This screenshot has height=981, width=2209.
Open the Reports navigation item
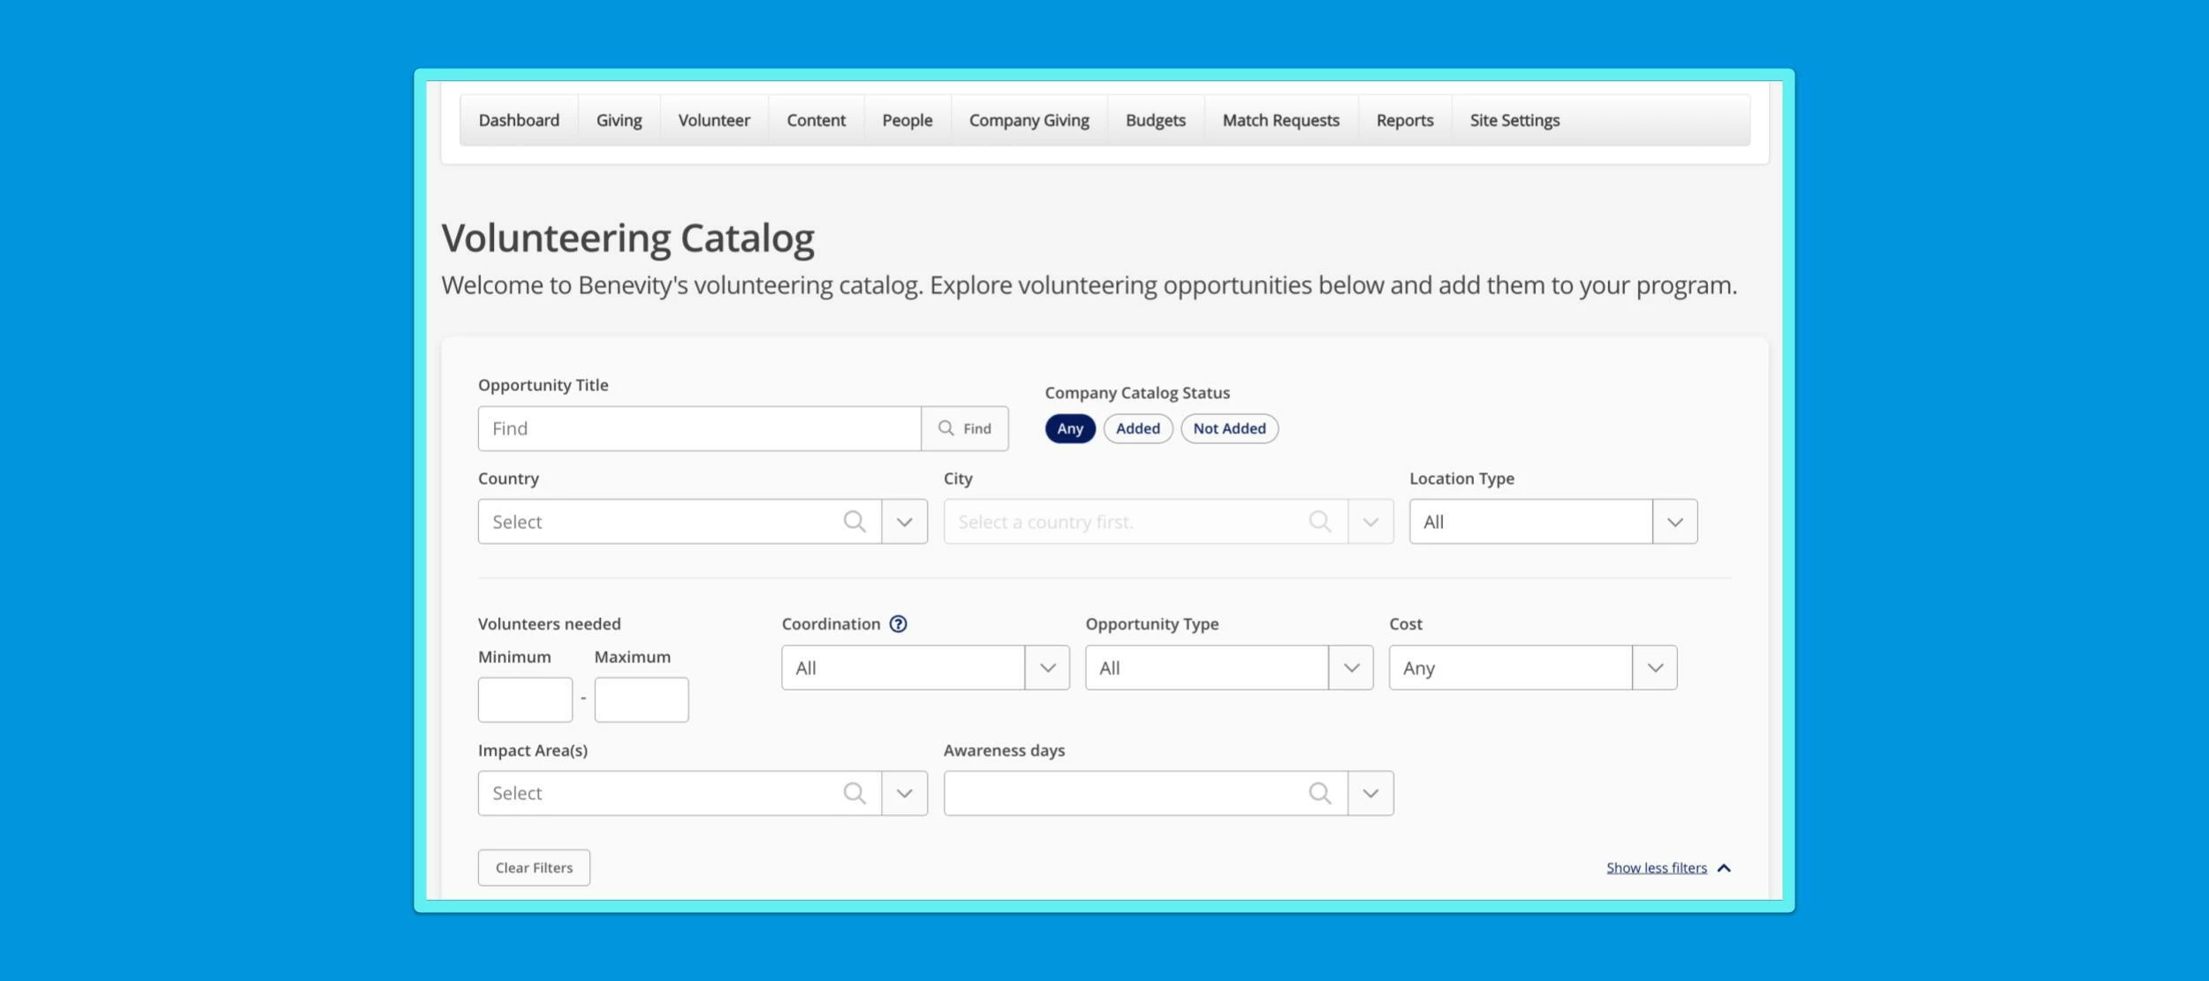click(1405, 120)
